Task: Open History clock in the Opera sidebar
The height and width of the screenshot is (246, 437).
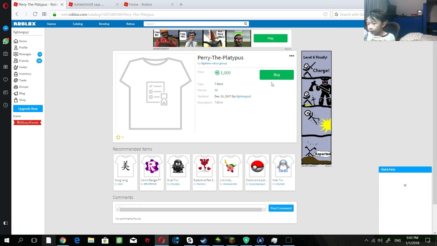Action: pos(5,105)
